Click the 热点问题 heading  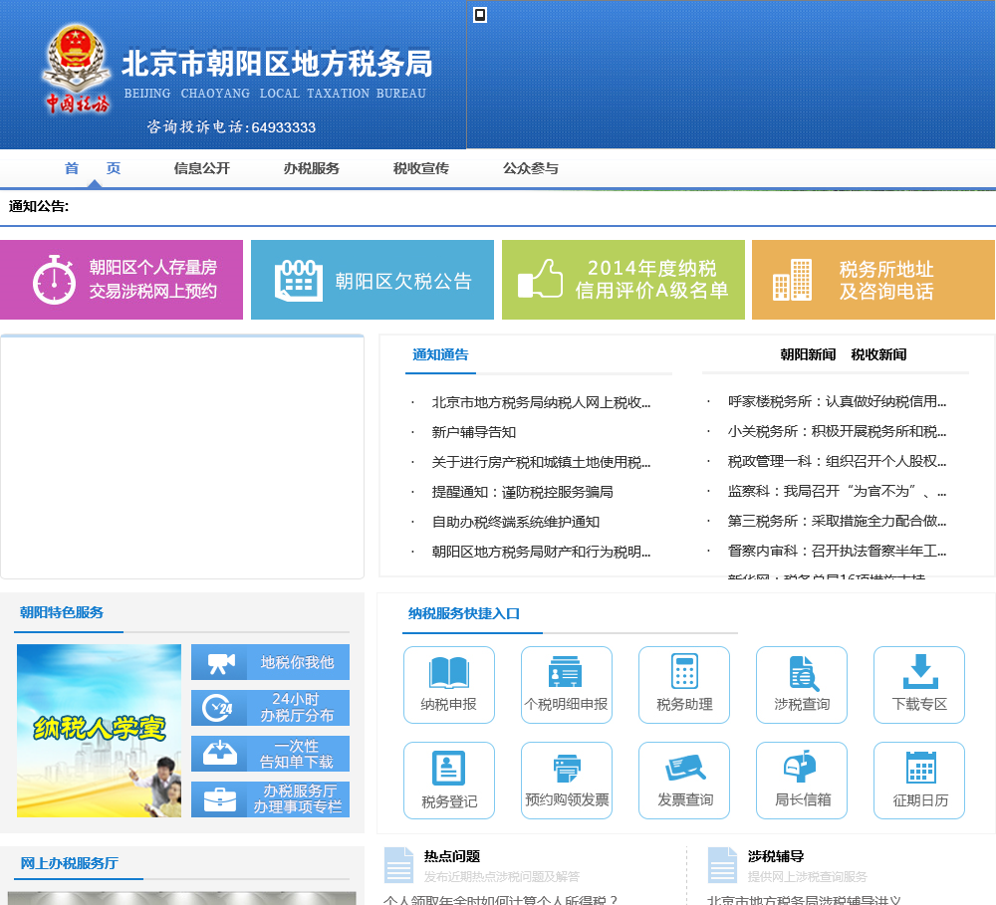(x=451, y=857)
